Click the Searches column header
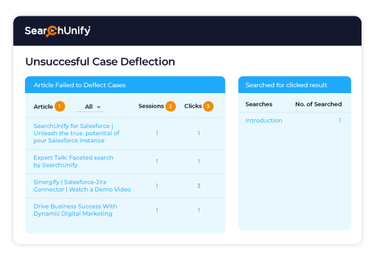This screenshot has height=259, width=374. coord(259,104)
